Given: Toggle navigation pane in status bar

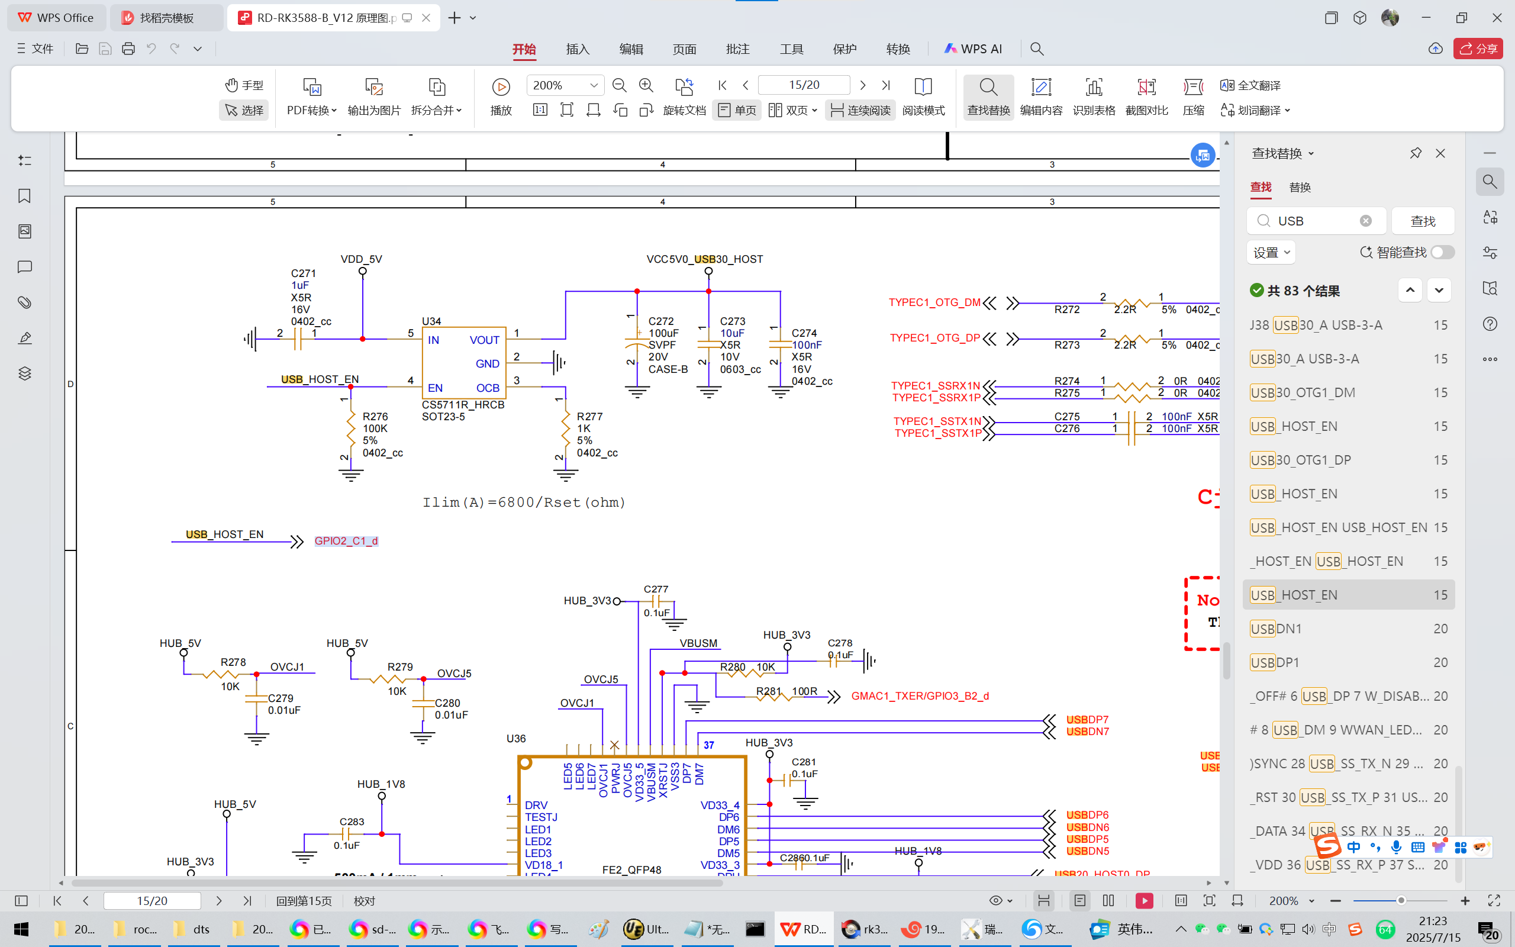Looking at the screenshot, I should click(x=21, y=901).
